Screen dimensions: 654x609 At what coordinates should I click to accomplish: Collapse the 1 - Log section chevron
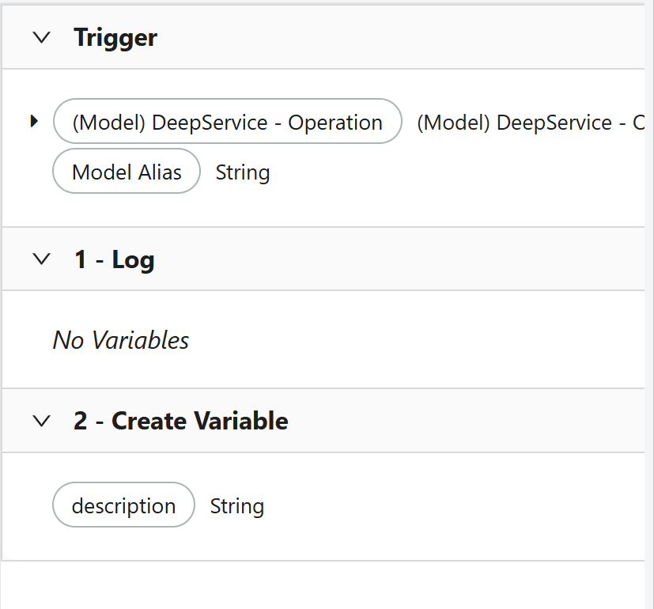pyautogui.click(x=42, y=259)
